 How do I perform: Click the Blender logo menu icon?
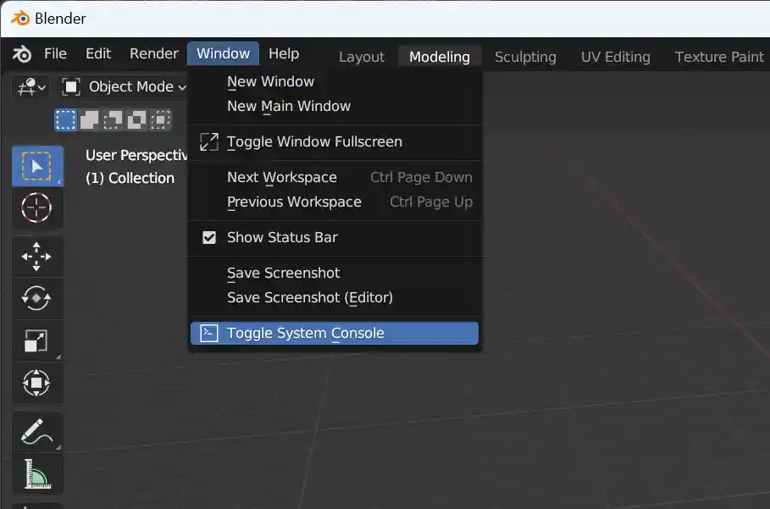(x=22, y=54)
